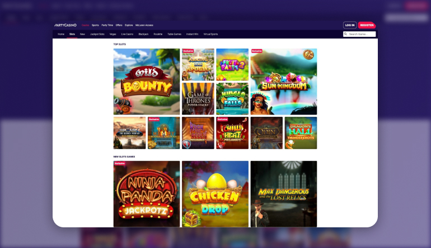Click Exclusive badge on Mummy slot
The width and height of the screenshot is (431, 248).
[x=154, y=120]
